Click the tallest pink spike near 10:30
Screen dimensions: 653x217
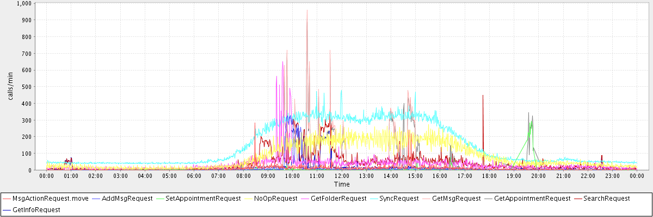[307, 11]
